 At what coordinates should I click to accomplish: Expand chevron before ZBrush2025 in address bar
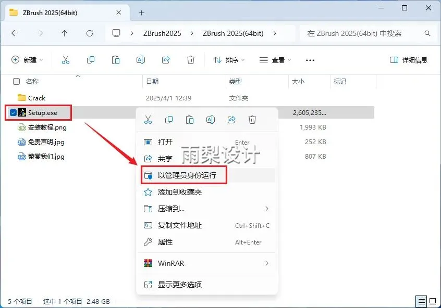pyautogui.click(x=132, y=33)
